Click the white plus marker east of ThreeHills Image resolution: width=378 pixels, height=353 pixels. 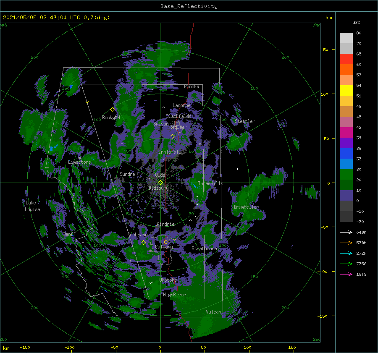[x=237, y=169]
